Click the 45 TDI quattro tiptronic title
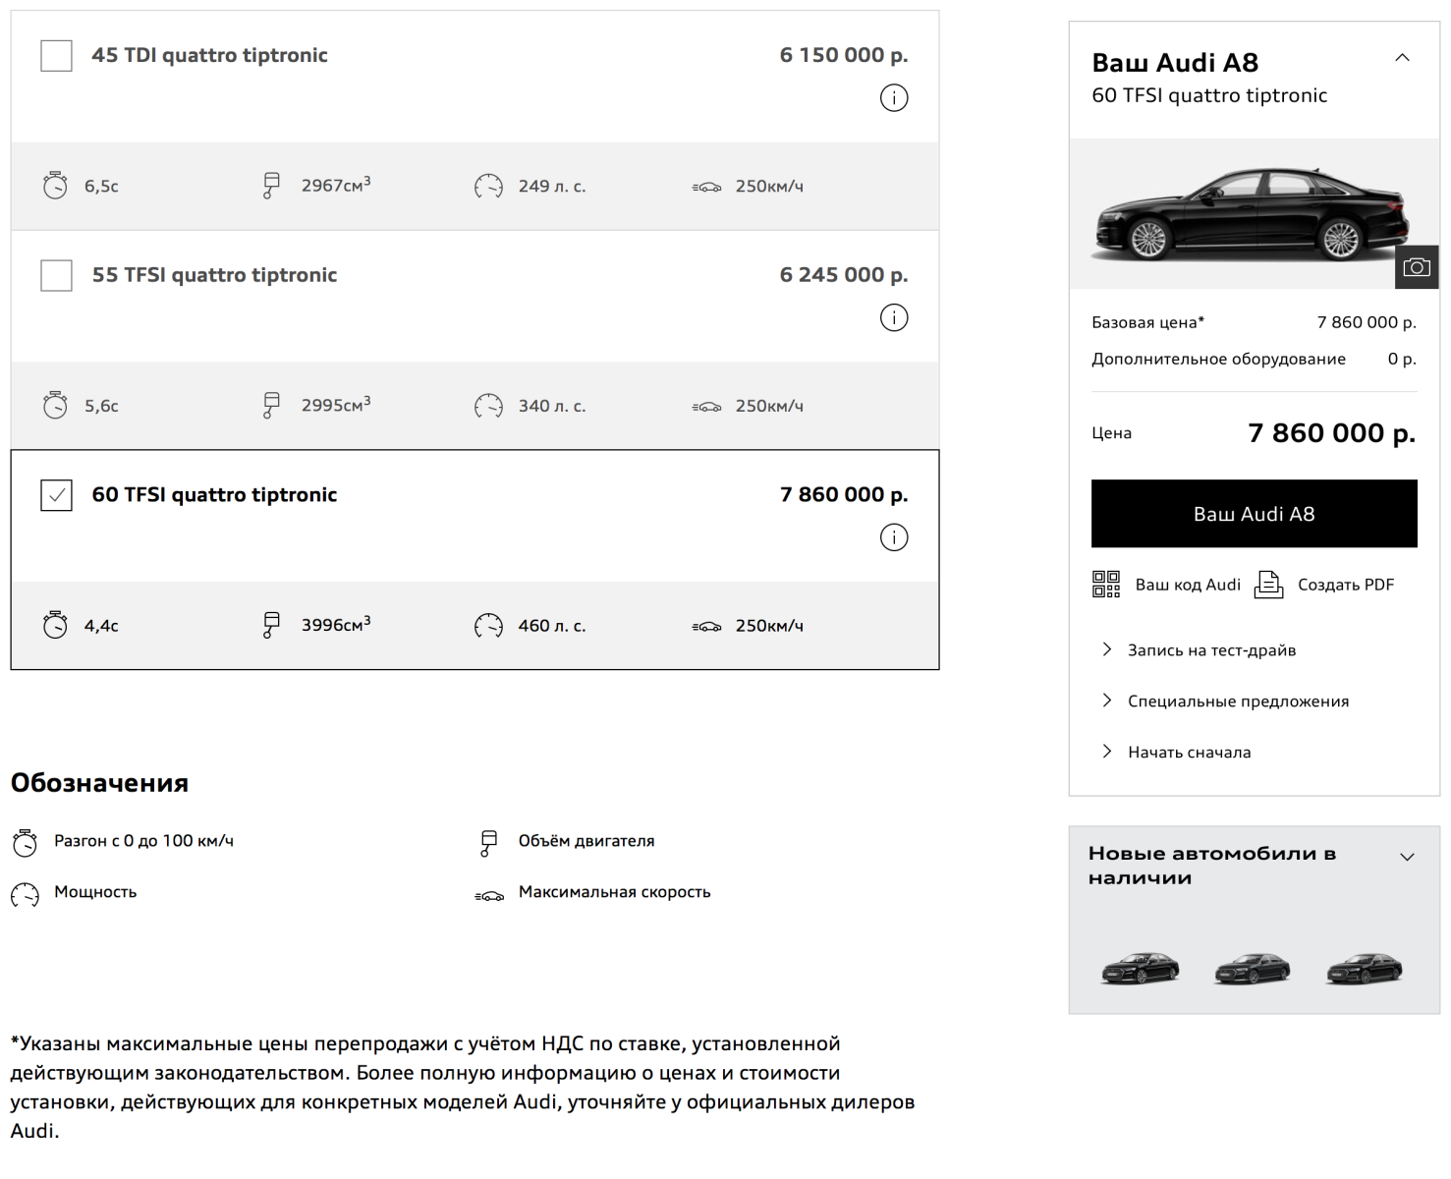 209,55
